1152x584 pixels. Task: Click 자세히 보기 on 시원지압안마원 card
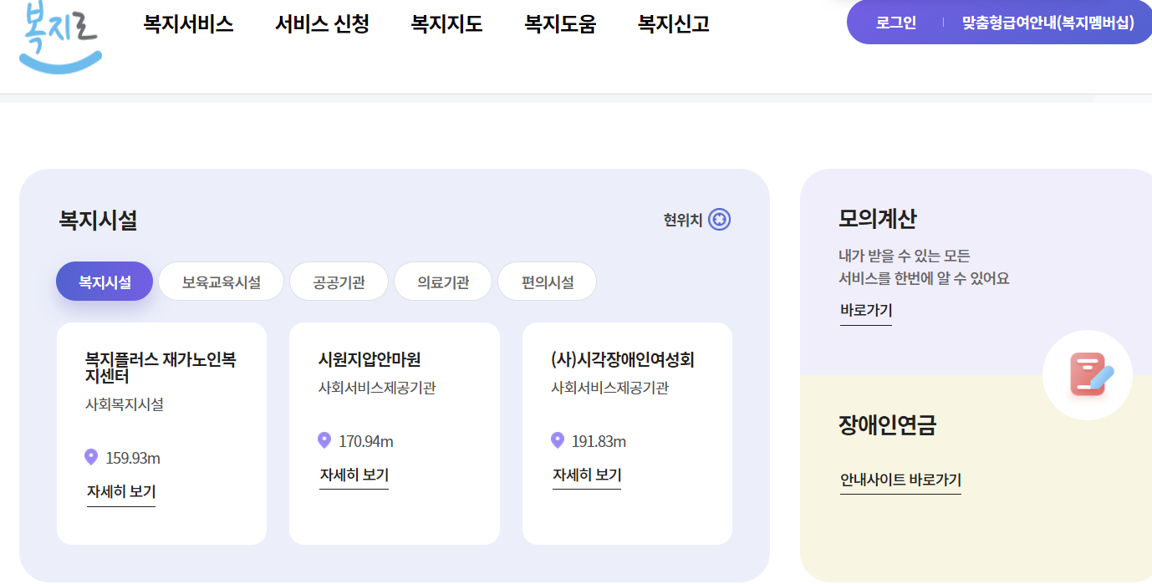[354, 474]
